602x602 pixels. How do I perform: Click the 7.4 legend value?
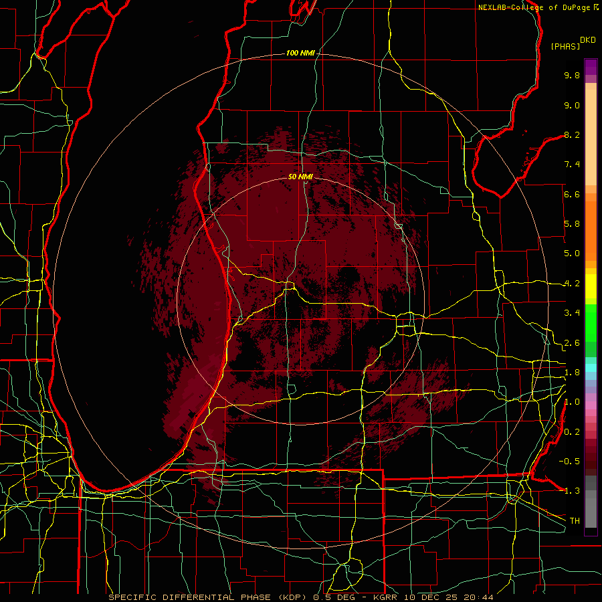coord(572,165)
